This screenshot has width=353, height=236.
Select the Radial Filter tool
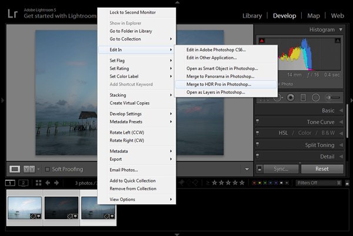tap(316, 97)
